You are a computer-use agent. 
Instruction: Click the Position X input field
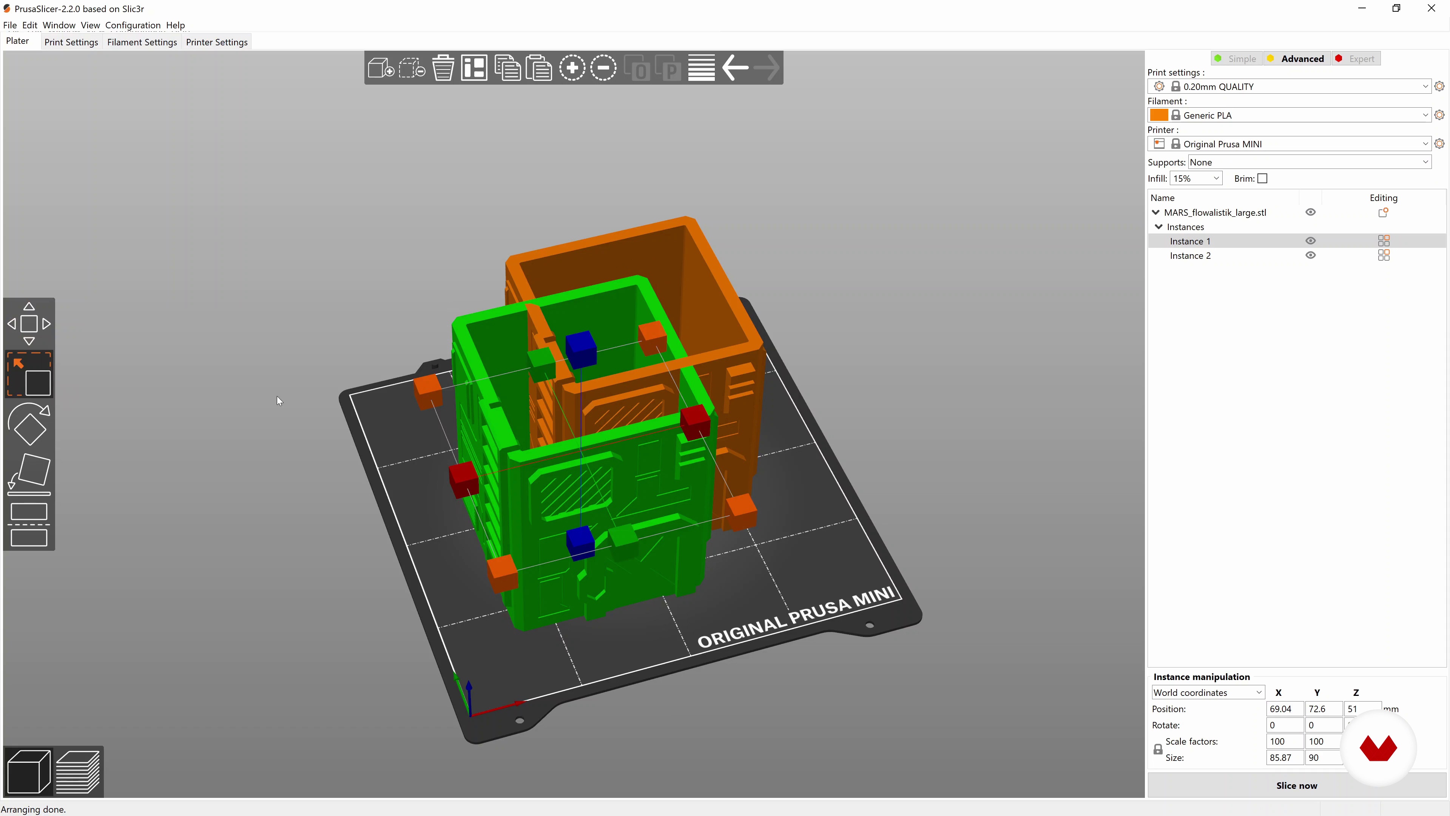pyautogui.click(x=1285, y=709)
